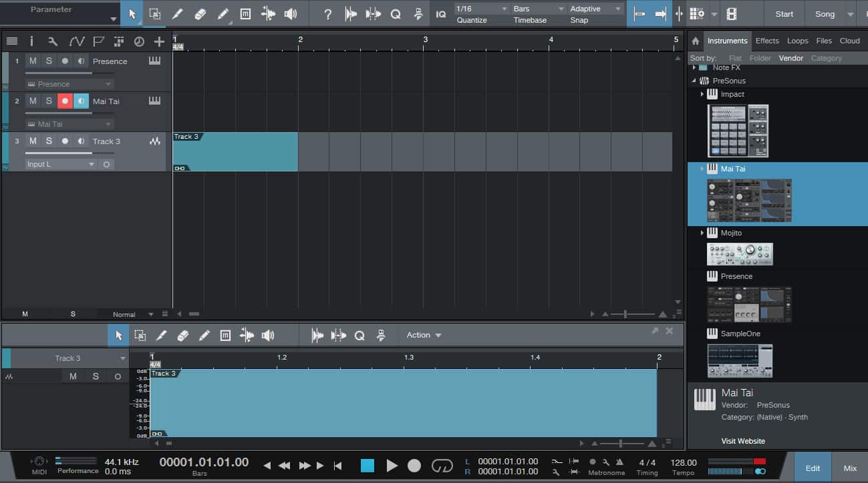
Task: Go to browser home icon
Action: 696,41
